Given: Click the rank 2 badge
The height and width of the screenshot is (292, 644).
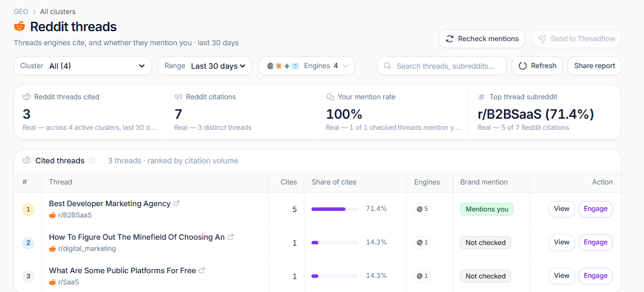Looking at the screenshot, I should [28, 243].
